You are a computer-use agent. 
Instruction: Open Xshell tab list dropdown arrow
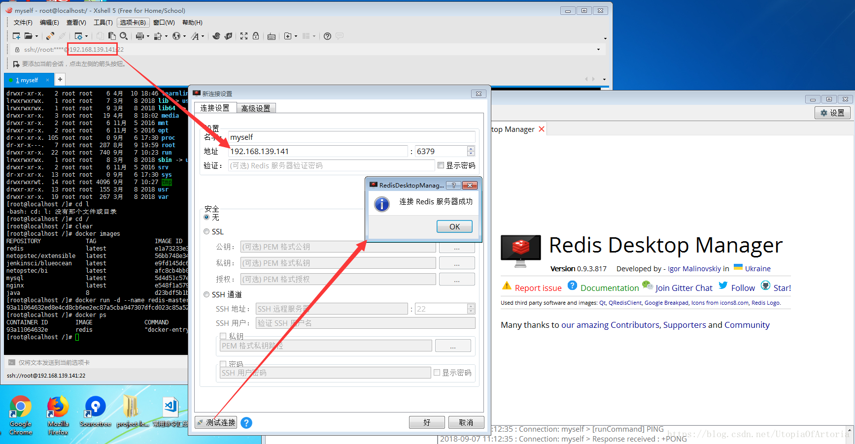604,79
